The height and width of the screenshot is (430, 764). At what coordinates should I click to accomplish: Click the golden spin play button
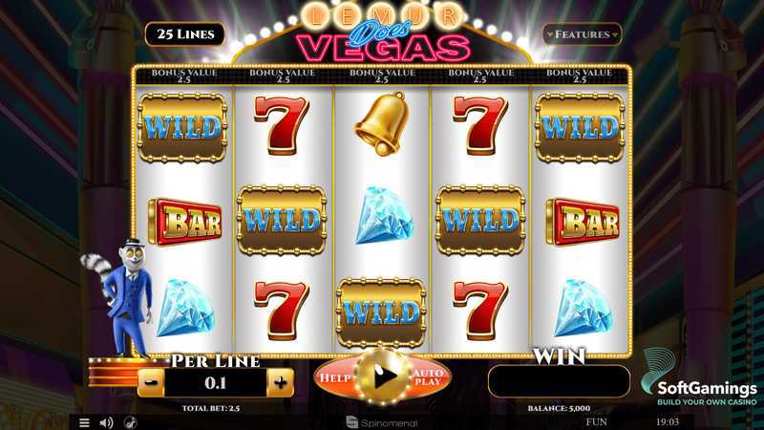(x=383, y=376)
